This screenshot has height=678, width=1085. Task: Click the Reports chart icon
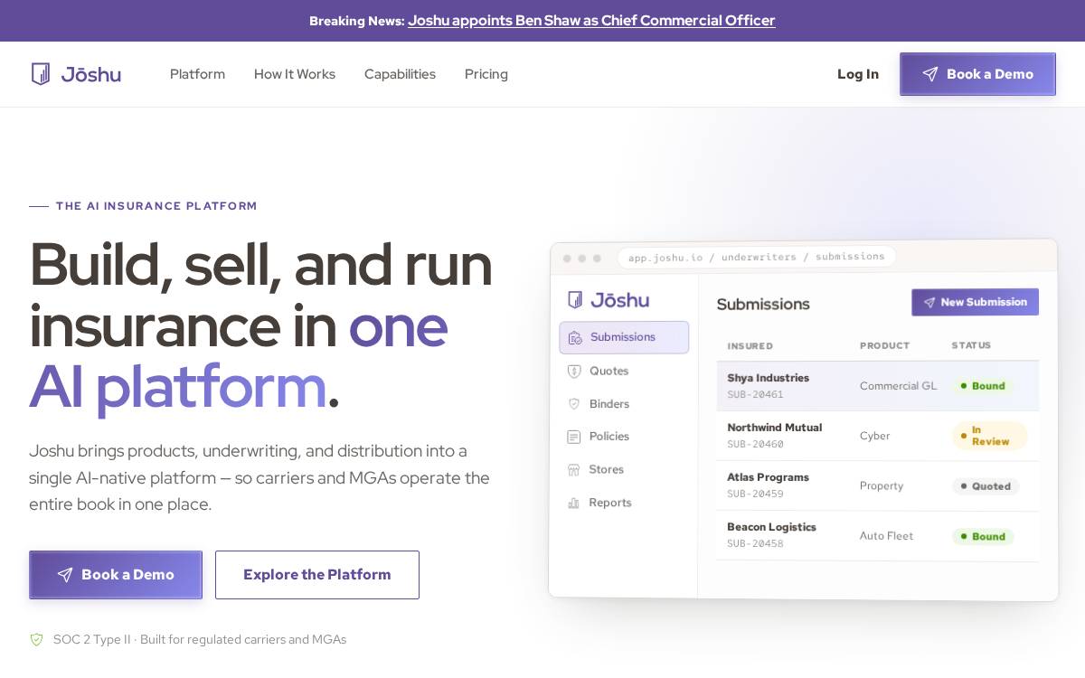coord(573,503)
